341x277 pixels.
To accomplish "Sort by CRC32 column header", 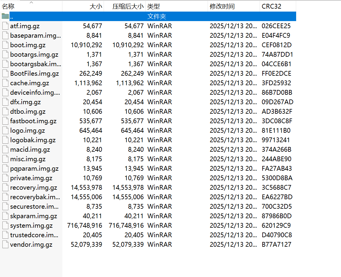I will [x=271, y=7].
